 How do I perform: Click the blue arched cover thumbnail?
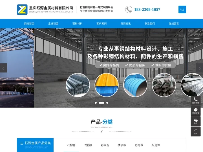(x=135, y=85)
